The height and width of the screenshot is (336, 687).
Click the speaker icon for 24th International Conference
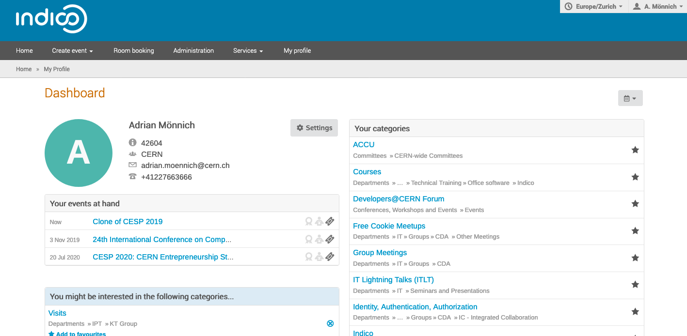tap(319, 239)
